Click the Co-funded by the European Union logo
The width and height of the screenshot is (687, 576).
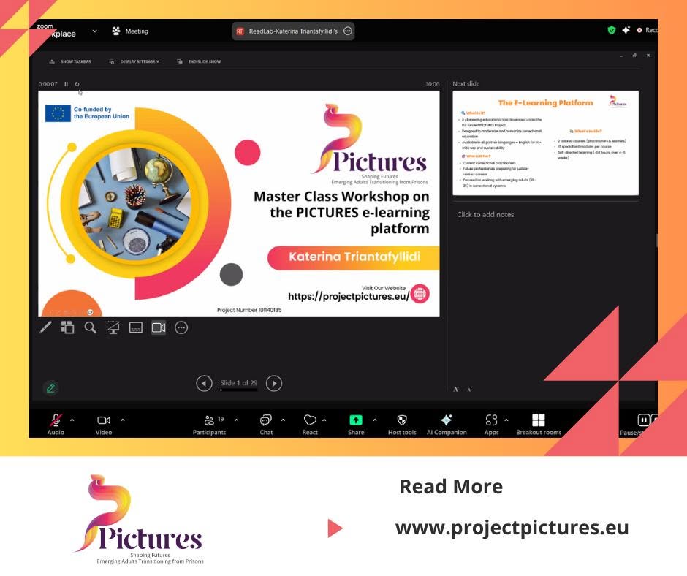click(x=87, y=113)
